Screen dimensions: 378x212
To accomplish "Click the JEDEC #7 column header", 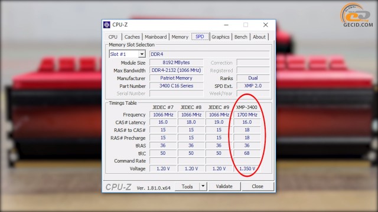I will coord(163,107).
